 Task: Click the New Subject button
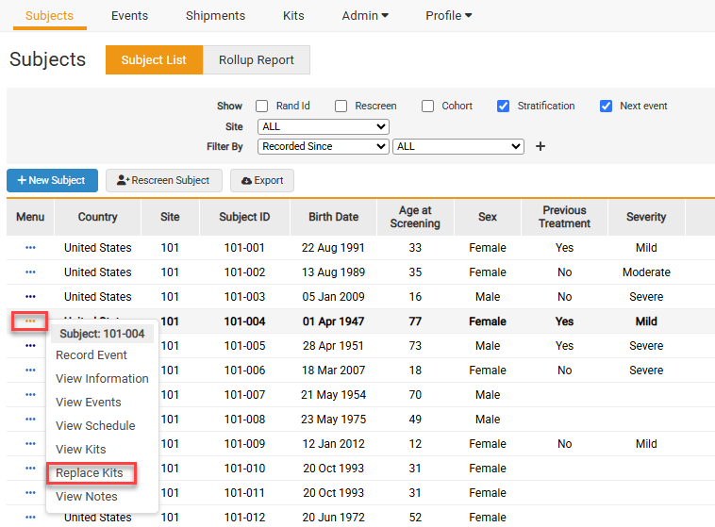pyautogui.click(x=52, y=180)
